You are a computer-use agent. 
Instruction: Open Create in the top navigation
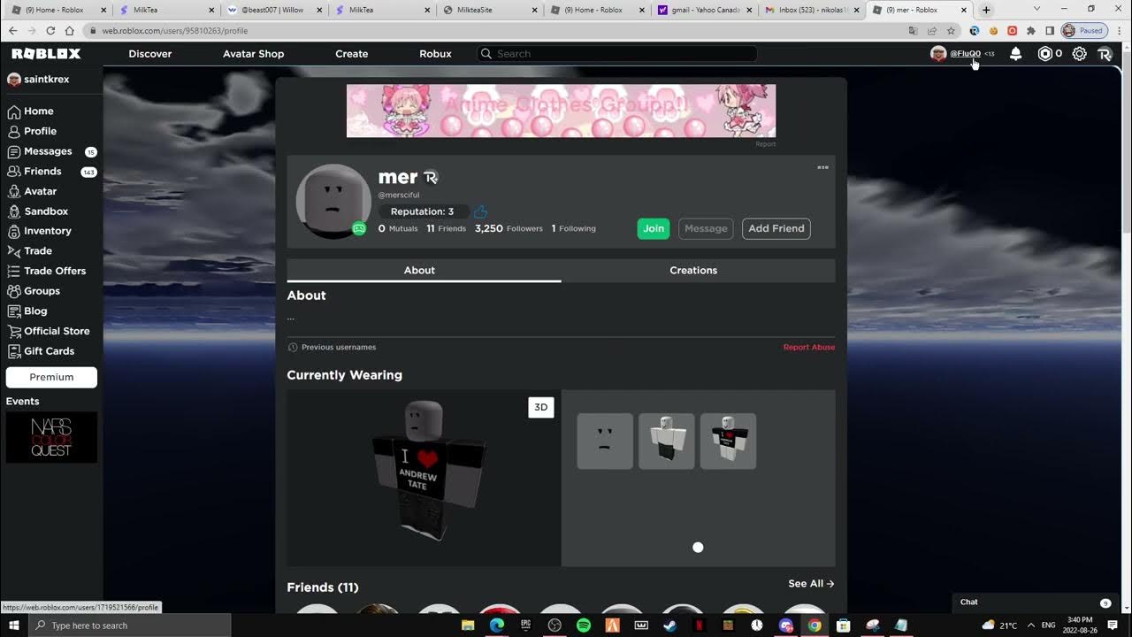(x=351, y=54)
